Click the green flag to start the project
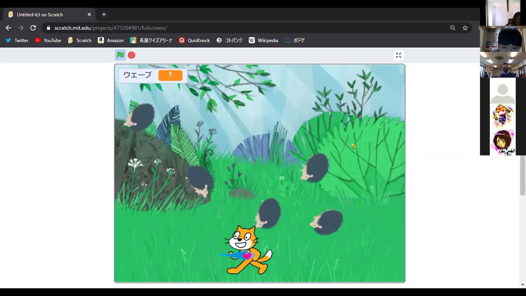This screenshot has width=526, height=296. (120, 55)
